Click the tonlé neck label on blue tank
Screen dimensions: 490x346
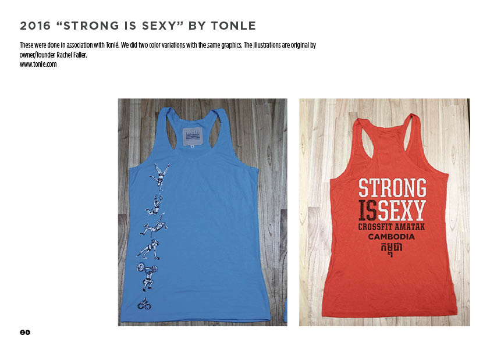click(x=192, y=137)
